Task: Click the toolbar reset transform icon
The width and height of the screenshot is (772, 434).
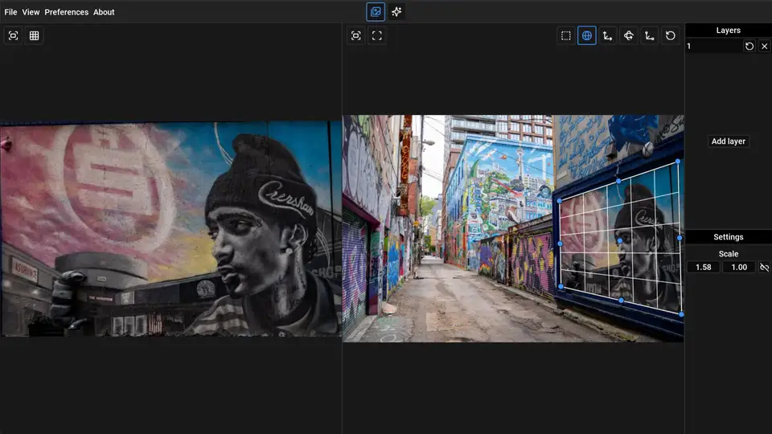Action: [x=671, y=35]
